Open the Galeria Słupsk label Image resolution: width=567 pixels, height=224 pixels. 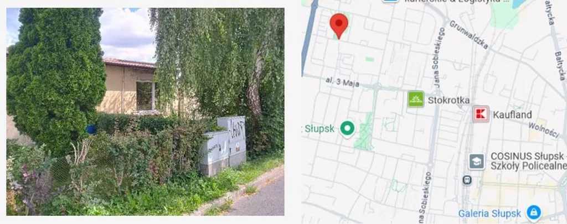pyautogui.click(x=489, y=213)
